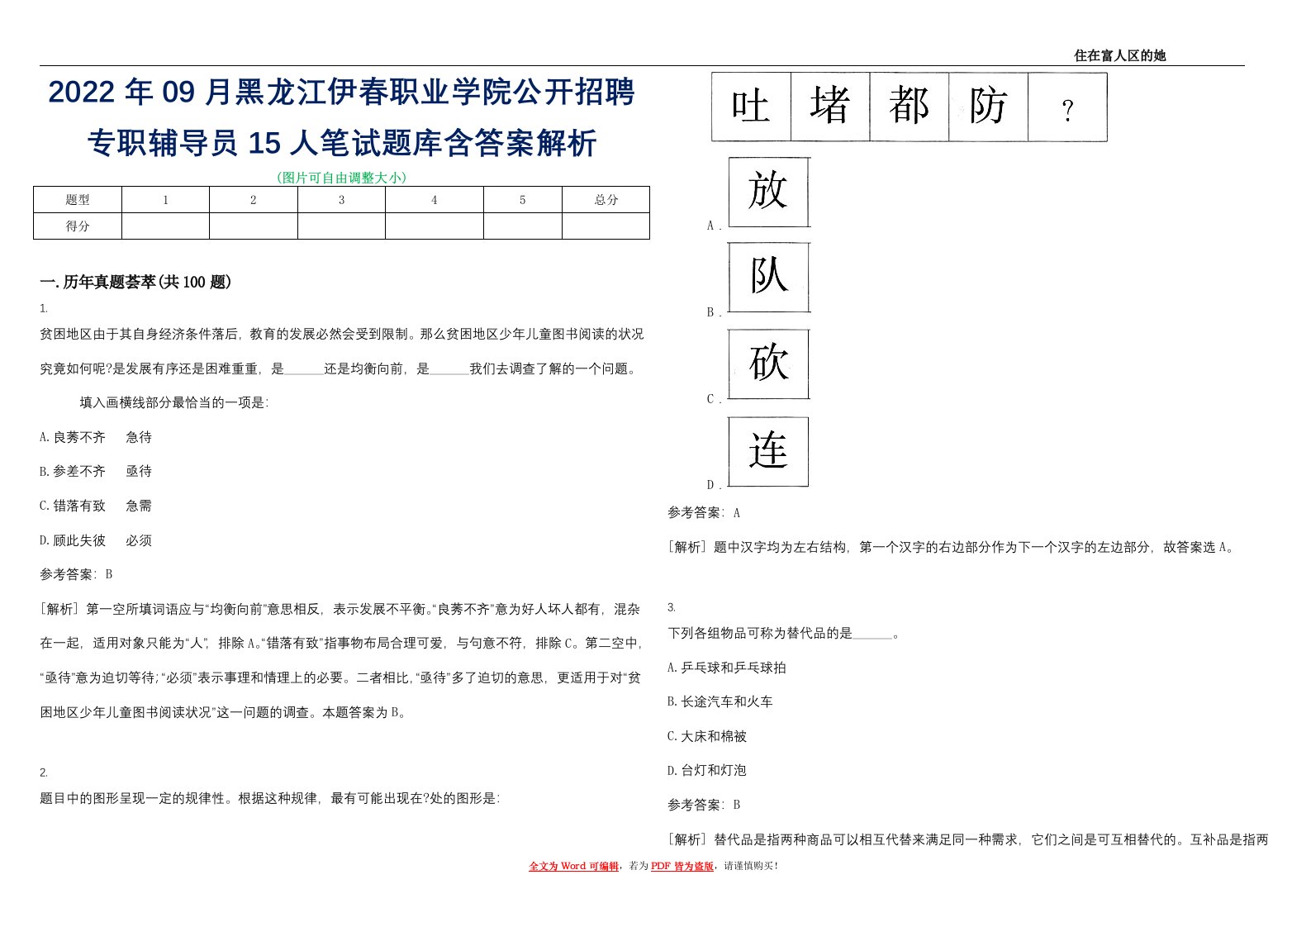
Task: Click the header text '住在富人区的她'
Action: (x=1119, y=55)
